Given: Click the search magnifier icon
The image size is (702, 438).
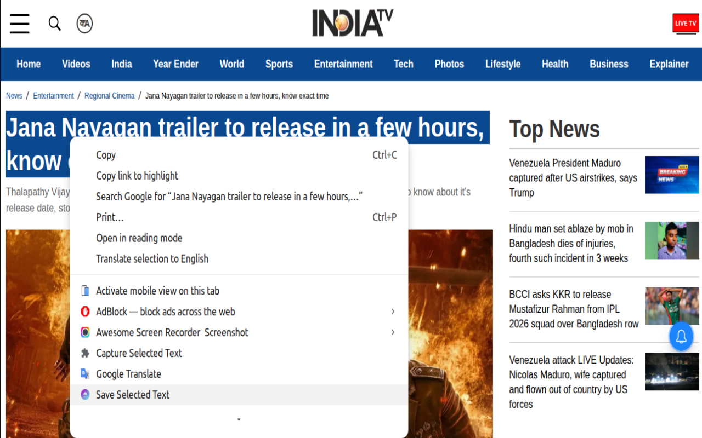Looking at the screenshot, I should pos(54,24).
